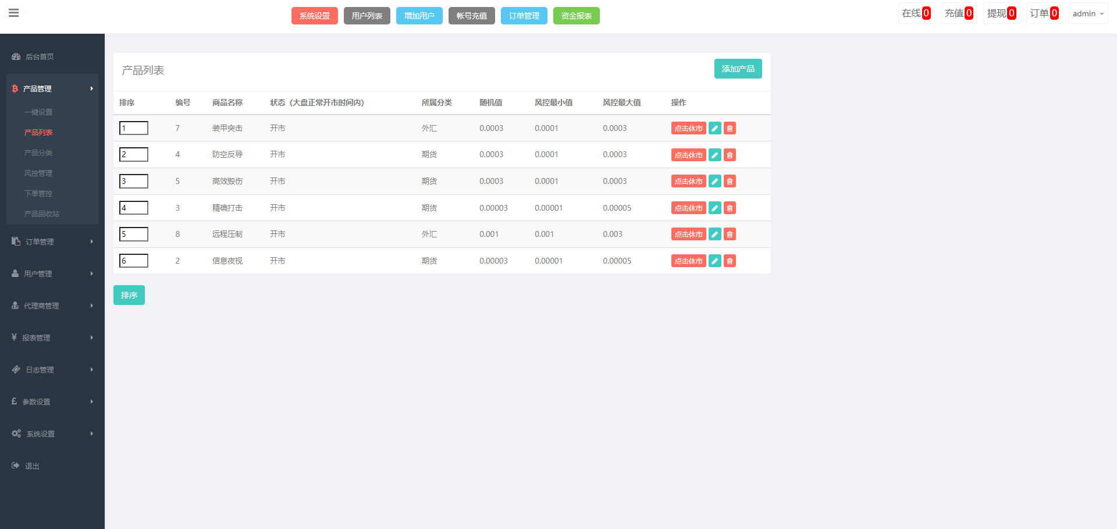Click delete trash icon for 高效毁伤 row
This screenshot has width=1117, height=529.
tap(730, 182)
